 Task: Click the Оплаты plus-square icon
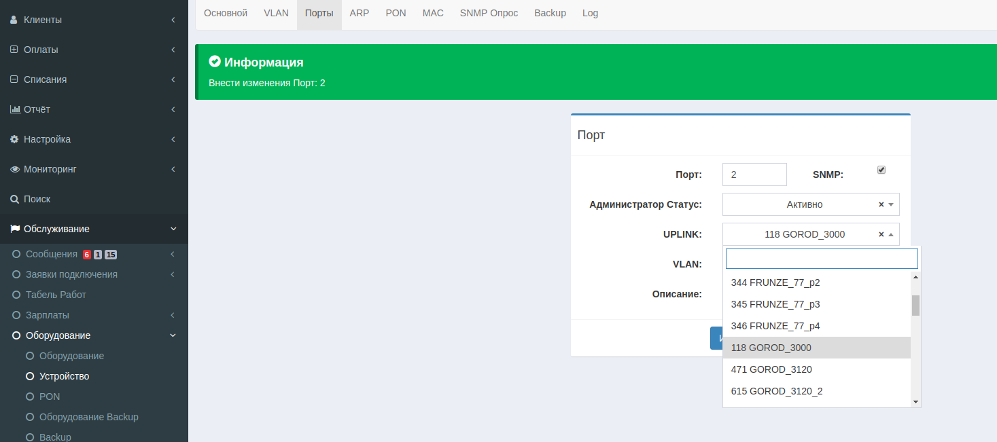point(14,50)
